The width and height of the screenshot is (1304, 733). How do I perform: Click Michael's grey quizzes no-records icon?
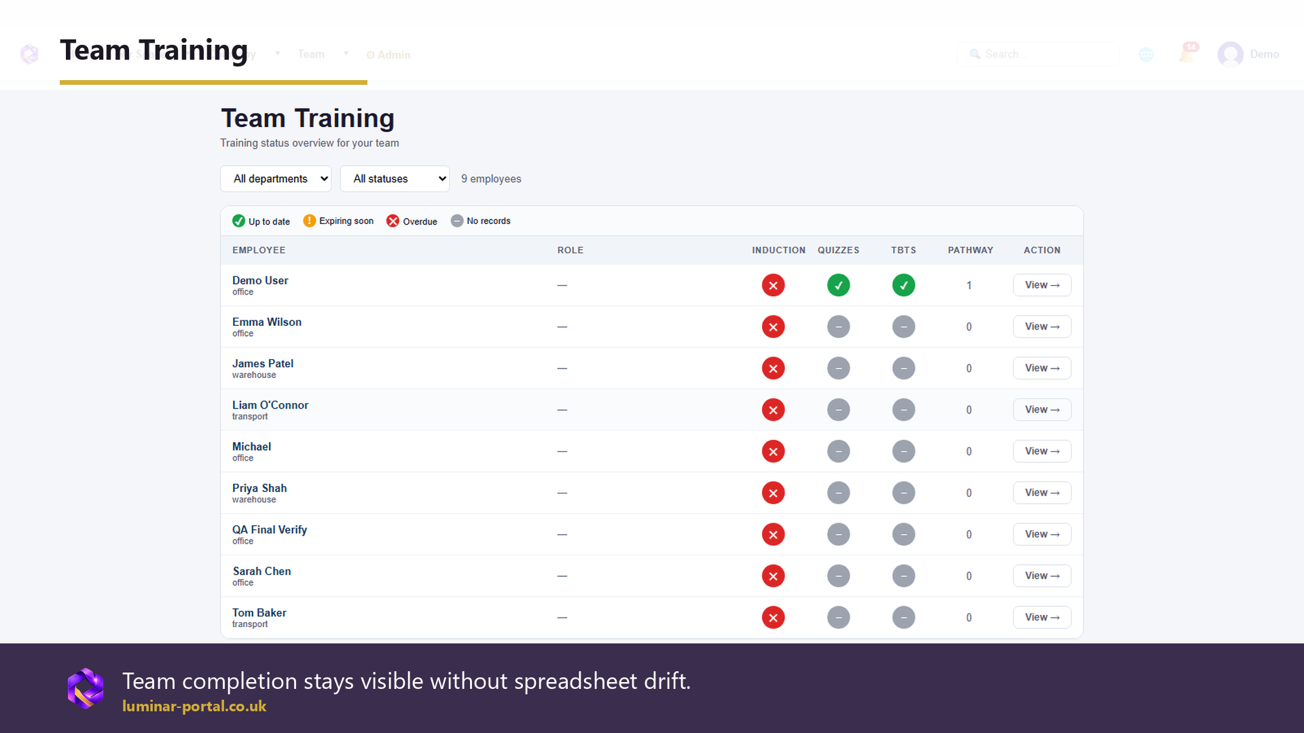tap(838, 451)
